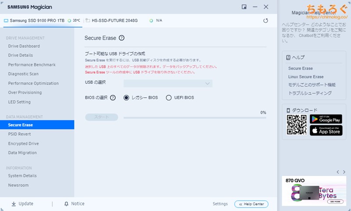Click the Update download arrow icon
The width and height of the screenshot is (351, 211).
pos(14,204)
